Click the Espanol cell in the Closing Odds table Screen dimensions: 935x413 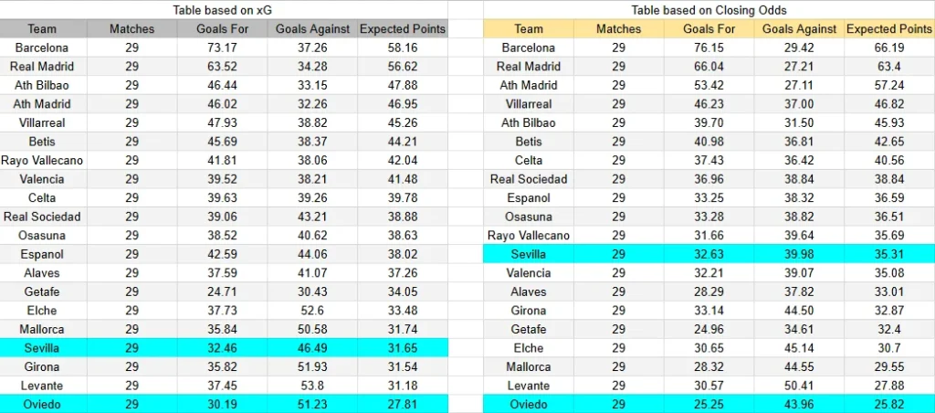[528, 197]
